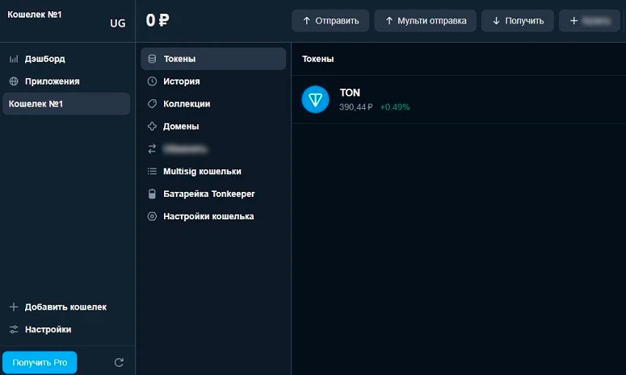This screenshot has height=375, width=626.
Task: Click the plus icon beside Добавить кошелек
Action: pyautogui.click(x=13, y=307)
